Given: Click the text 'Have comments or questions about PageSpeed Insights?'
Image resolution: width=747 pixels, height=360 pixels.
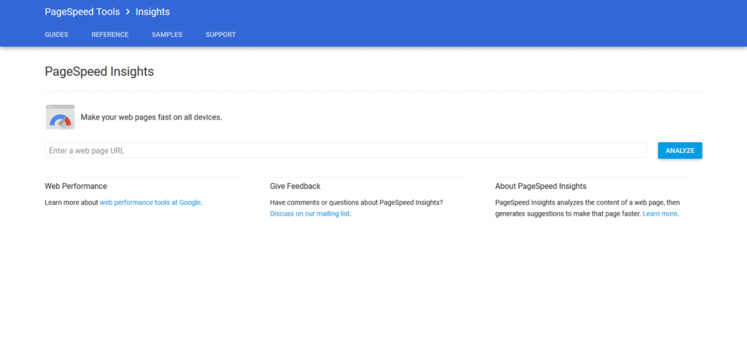Looking at the screenshot, I should 356,203.
